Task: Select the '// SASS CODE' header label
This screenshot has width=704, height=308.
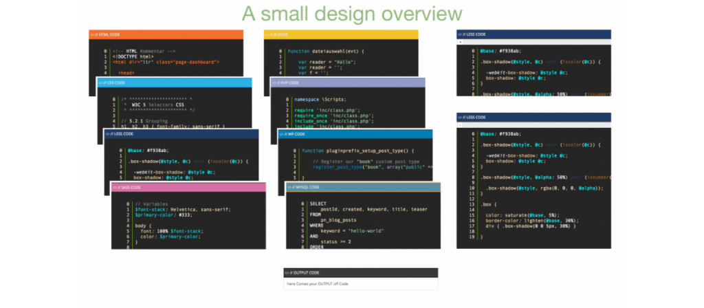Action: point(129,187)
